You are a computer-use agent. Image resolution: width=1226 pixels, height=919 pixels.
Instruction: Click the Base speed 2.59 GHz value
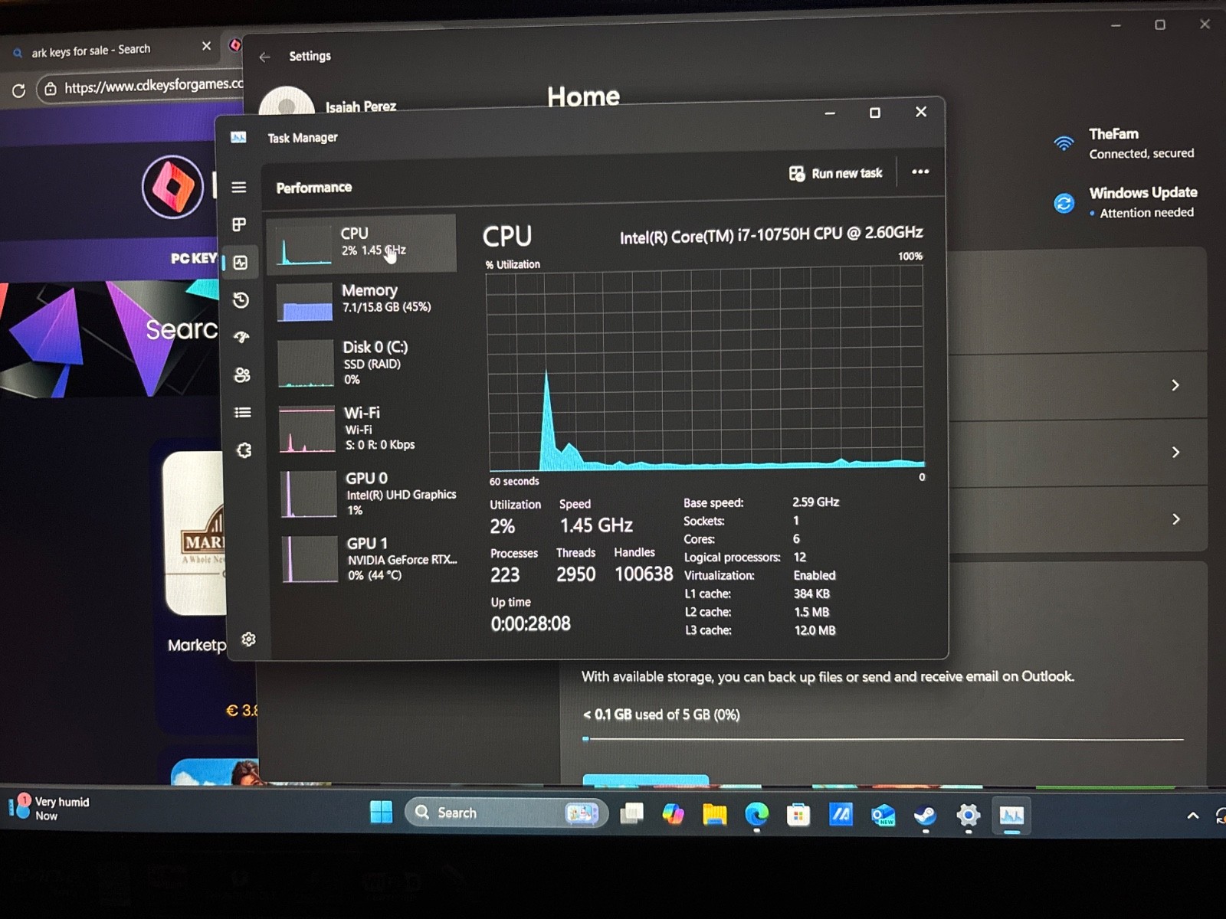(x=816, y=502)
